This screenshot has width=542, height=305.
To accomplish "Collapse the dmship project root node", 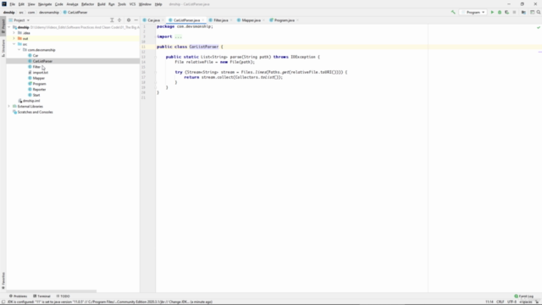I will (9, 27).
